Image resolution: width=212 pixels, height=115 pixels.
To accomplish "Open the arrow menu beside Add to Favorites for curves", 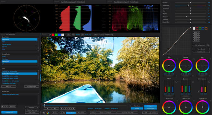I will 209,45.
